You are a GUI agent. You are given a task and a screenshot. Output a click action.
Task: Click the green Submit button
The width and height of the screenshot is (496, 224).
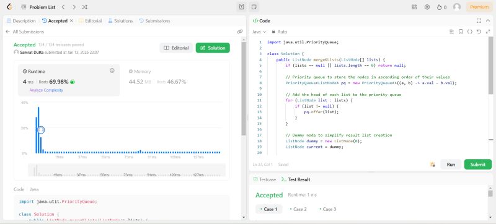(477, 165)
